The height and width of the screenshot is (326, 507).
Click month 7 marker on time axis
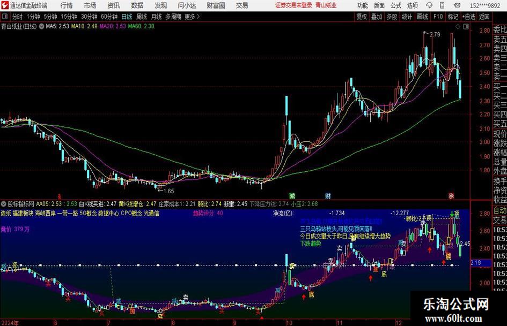pos(108,322)
